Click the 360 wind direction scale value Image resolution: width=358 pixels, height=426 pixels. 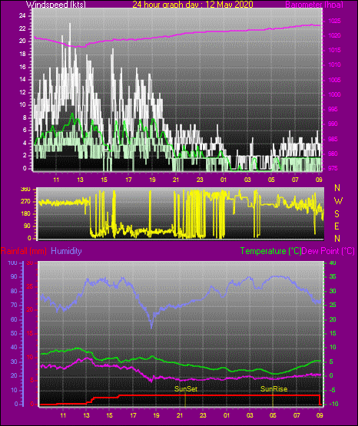pos(25,190)
